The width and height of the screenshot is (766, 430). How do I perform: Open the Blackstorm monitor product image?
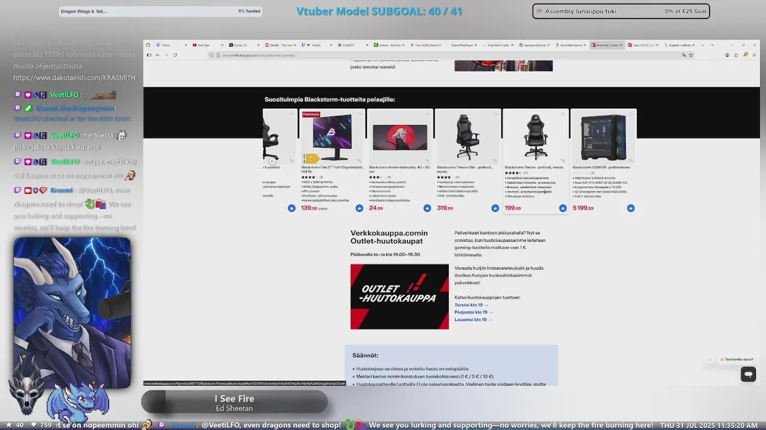pos(332,137)
